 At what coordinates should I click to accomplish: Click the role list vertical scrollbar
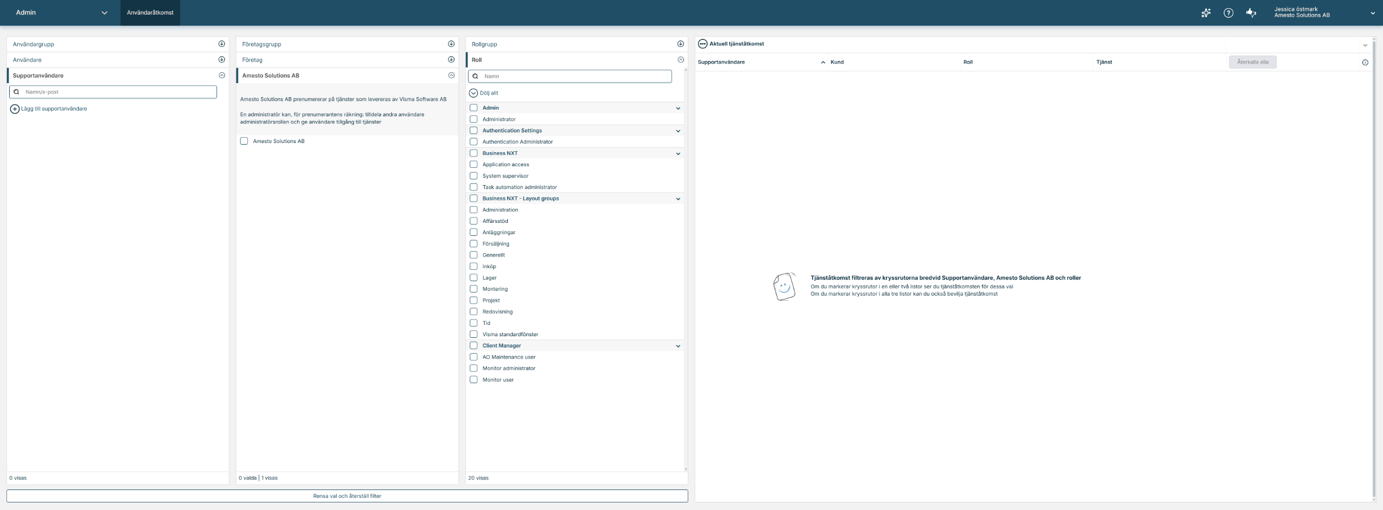[686, 270]
